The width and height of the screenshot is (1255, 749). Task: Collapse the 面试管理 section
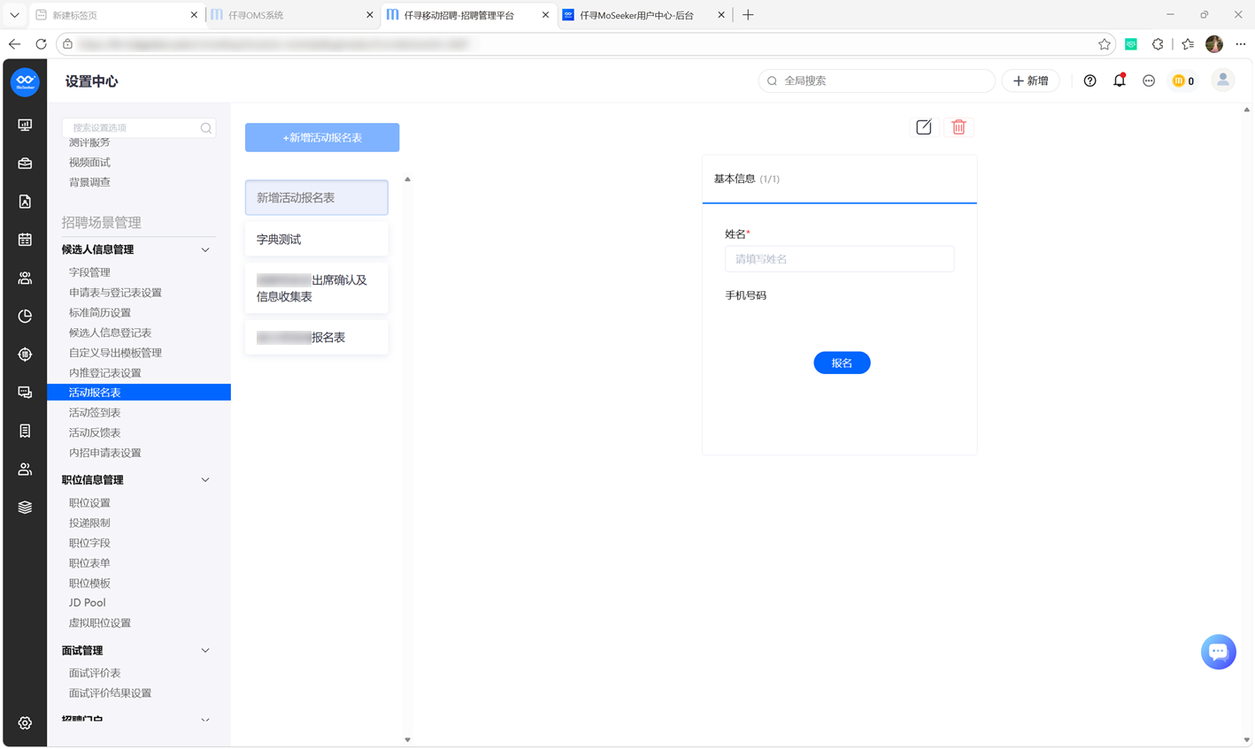[205, 651]
